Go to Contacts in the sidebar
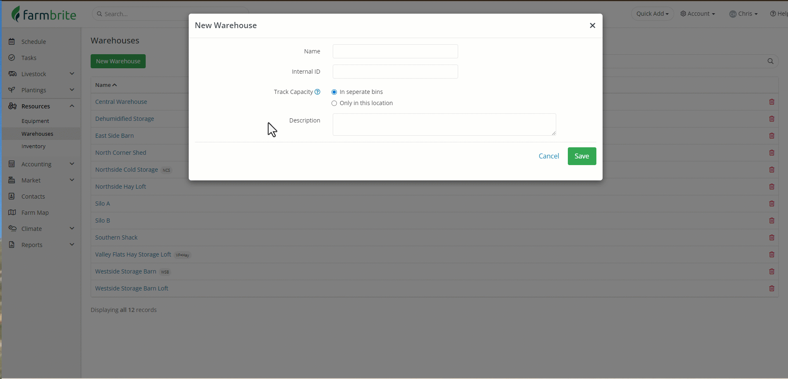788x379 pixels. (x=33, y=197)
